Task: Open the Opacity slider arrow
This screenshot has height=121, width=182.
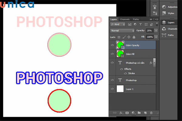Action: pyautogui.click(x=156, y=31)
